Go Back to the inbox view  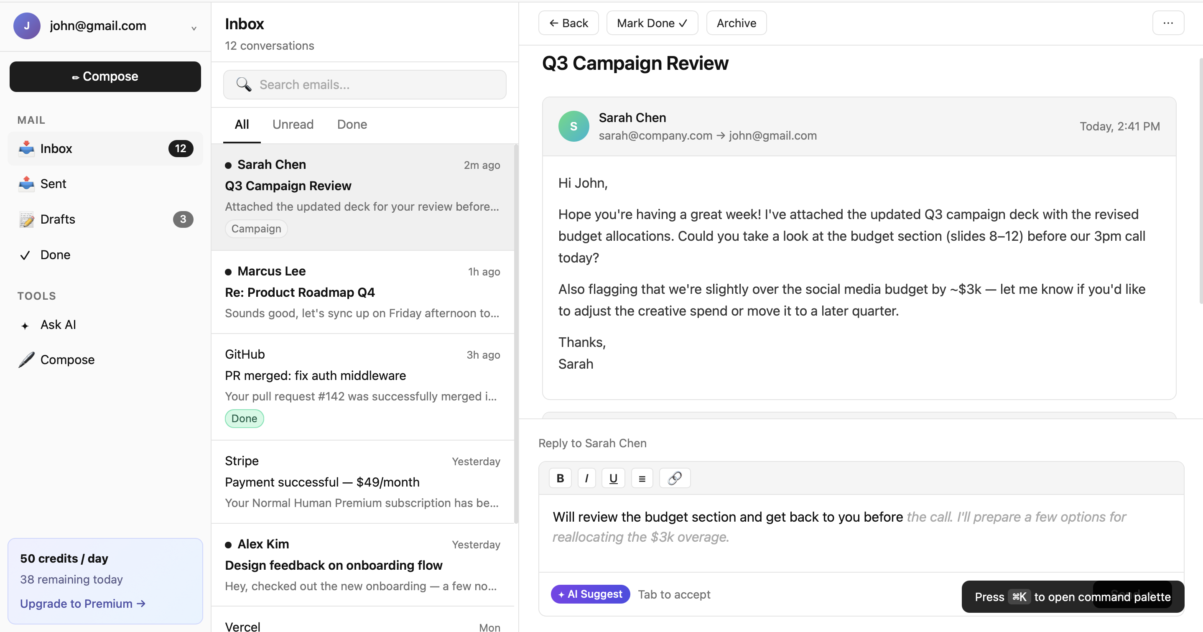568,23
